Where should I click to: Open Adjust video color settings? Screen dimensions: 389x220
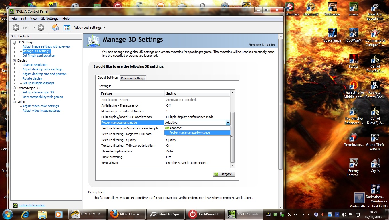(x=41, y=106)
